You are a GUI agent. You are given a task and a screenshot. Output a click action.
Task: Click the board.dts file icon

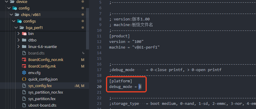tap(24, 53)
